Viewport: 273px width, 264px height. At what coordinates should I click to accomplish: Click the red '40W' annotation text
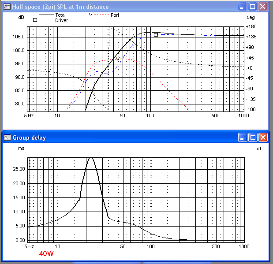46,253
